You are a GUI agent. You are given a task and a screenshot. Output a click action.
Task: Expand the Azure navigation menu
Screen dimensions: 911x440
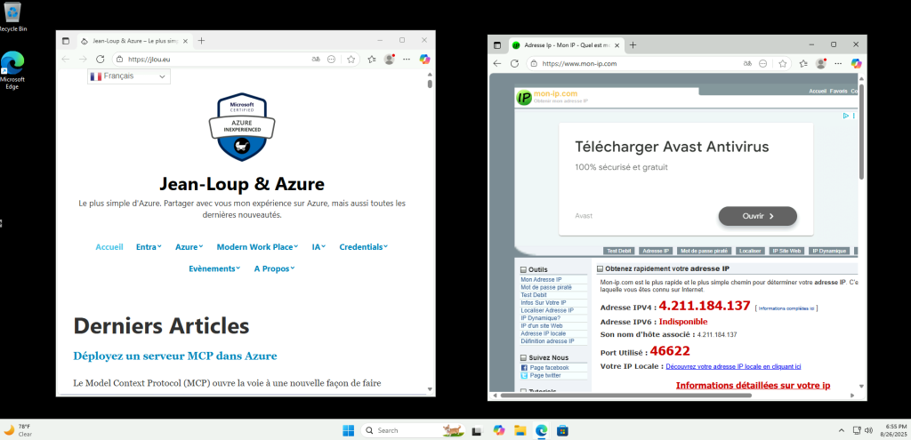pos(189,247)
